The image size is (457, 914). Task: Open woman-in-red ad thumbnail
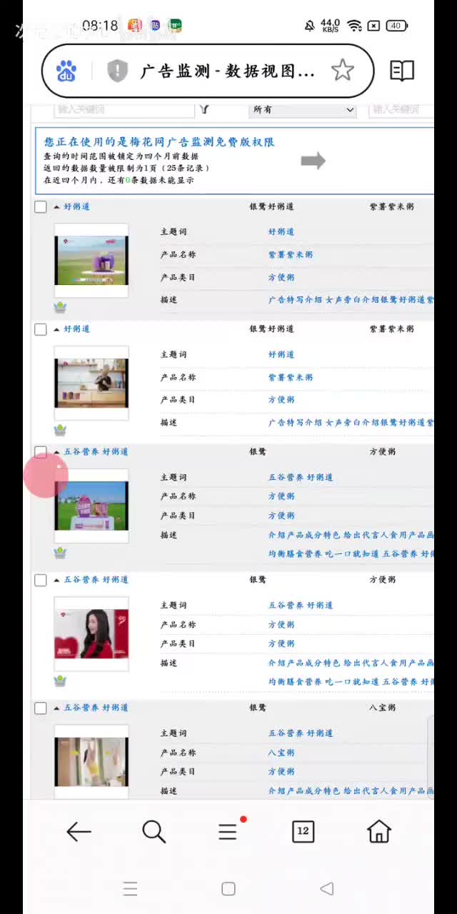click(x=91, y=634)
